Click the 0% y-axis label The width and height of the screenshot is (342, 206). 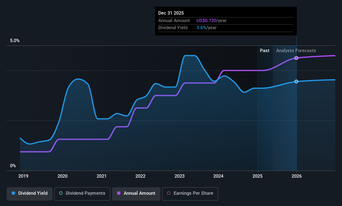pos(13,166)
